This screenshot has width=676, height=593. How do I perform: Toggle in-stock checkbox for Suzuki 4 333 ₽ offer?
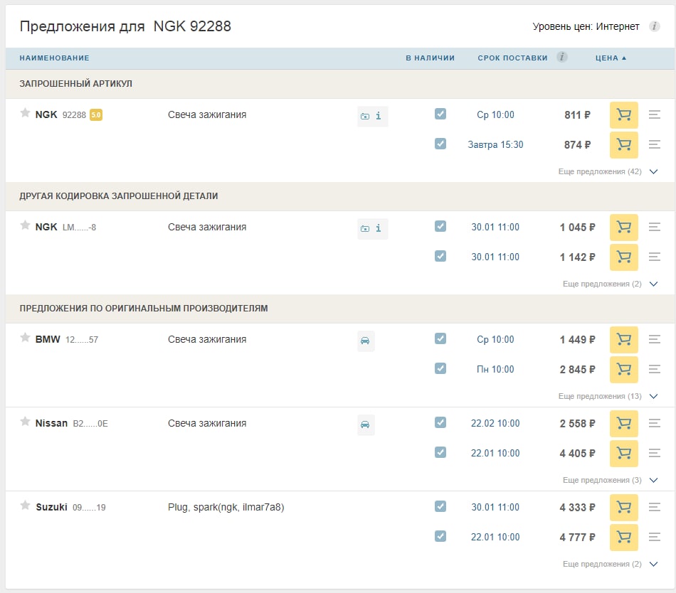(x=440, y=507)
